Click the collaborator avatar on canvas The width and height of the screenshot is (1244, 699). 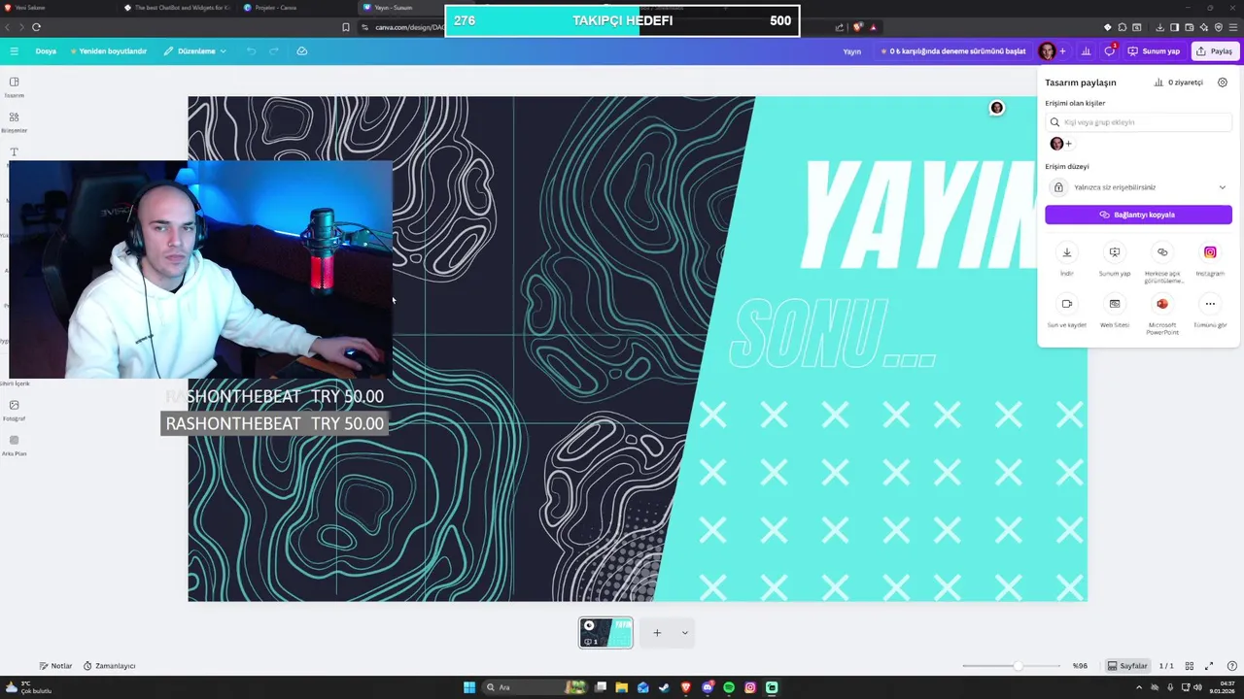coord(996,108)
